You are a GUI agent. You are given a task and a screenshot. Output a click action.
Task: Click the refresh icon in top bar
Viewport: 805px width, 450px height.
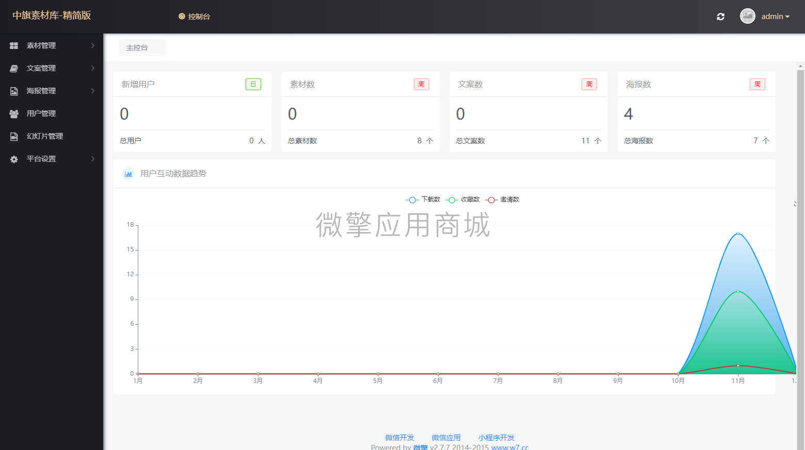(x=720, y=16)
